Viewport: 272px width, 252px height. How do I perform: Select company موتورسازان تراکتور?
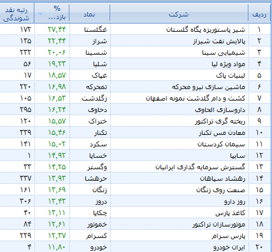(x=219, y=224)
